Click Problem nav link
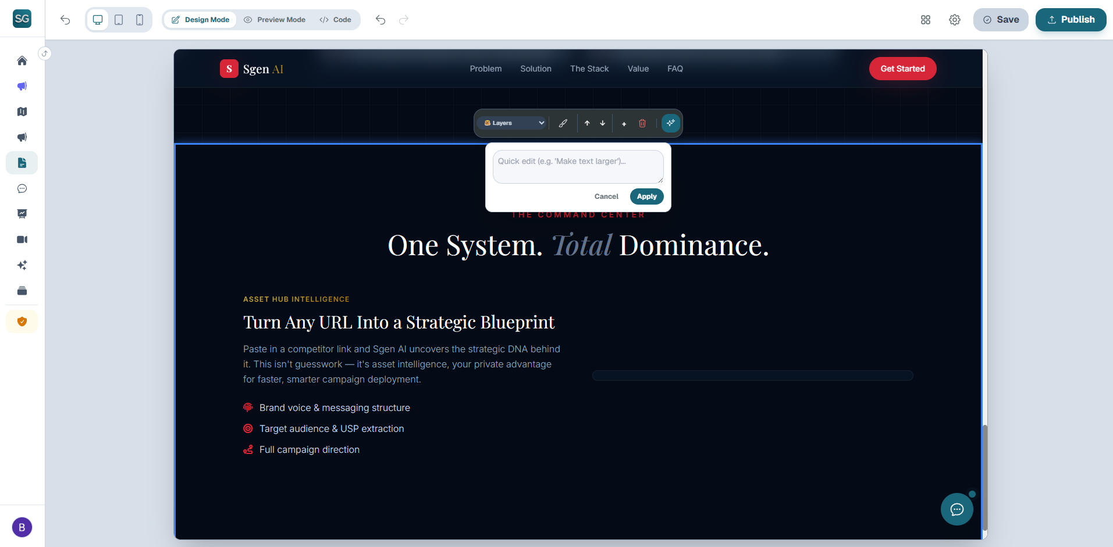 click(486, 69)
